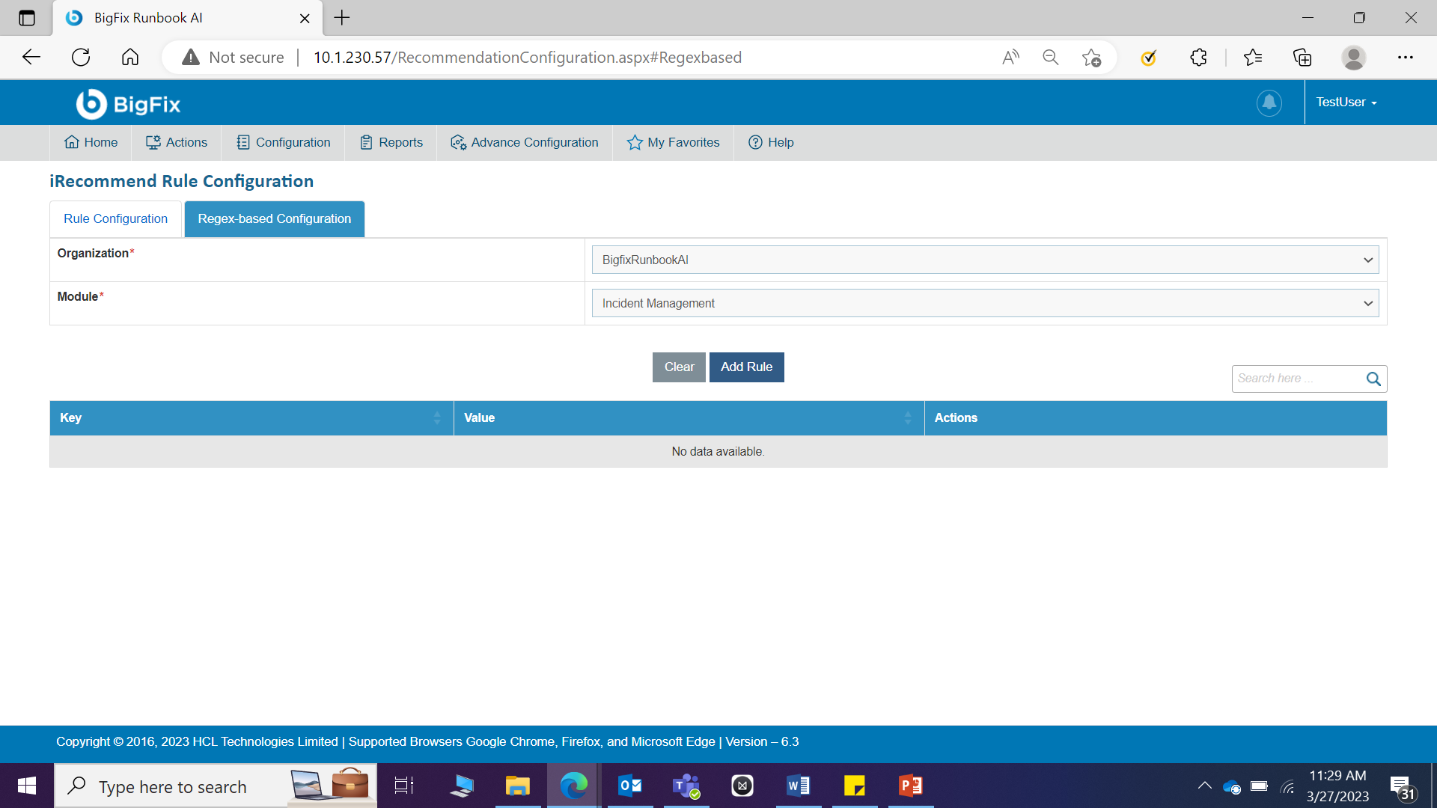The height and width of the screenshot is (808, 1437).
Task: Click the Add Rule button
Action: click(x=746, y=367)
